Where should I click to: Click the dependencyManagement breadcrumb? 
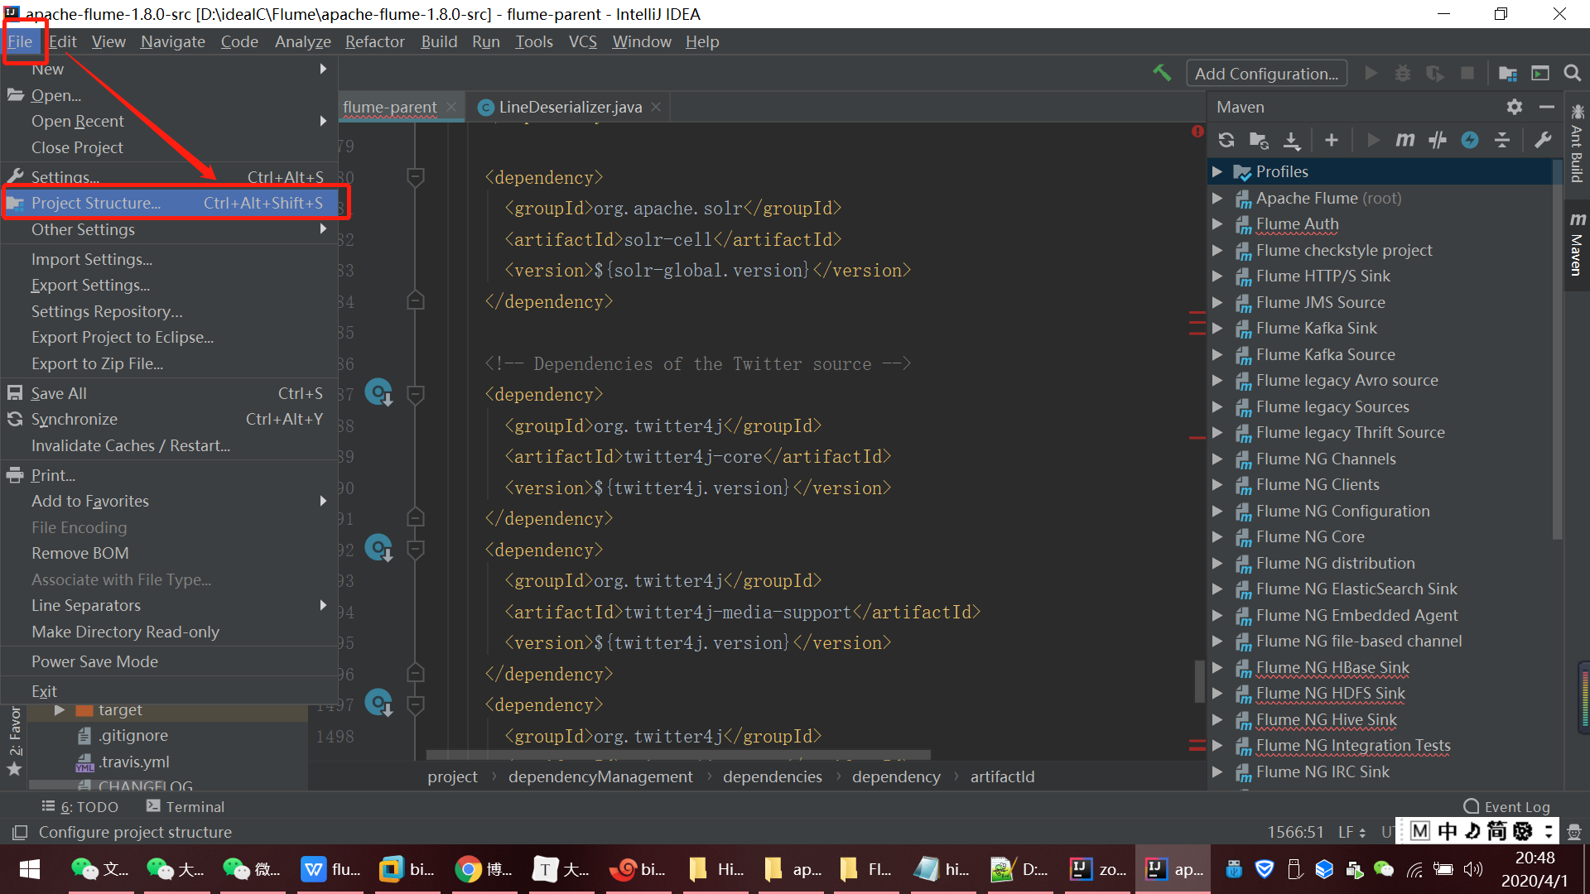pos(600,776)
